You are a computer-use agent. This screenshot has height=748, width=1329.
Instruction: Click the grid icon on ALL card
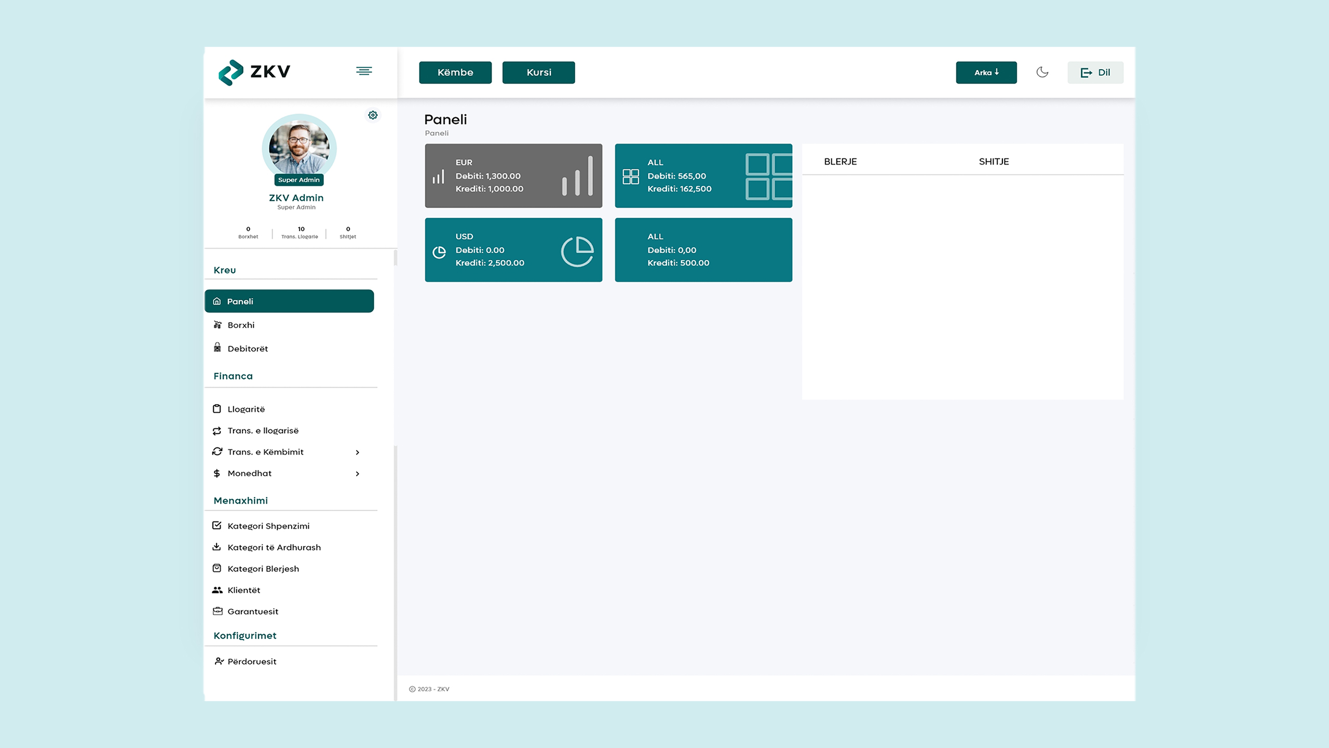[630, 177]
